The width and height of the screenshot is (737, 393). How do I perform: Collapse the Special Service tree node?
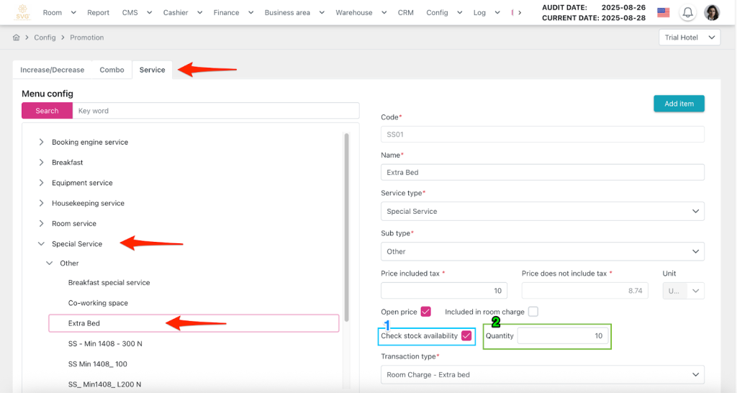click(x=42, y=244)
